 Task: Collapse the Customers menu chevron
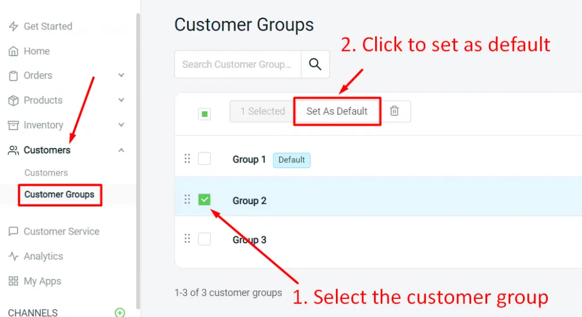[x=121, y=150]
